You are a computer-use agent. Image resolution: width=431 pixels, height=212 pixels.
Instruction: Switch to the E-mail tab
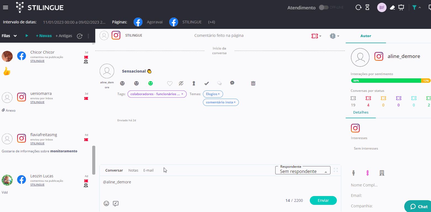(148, 170)
